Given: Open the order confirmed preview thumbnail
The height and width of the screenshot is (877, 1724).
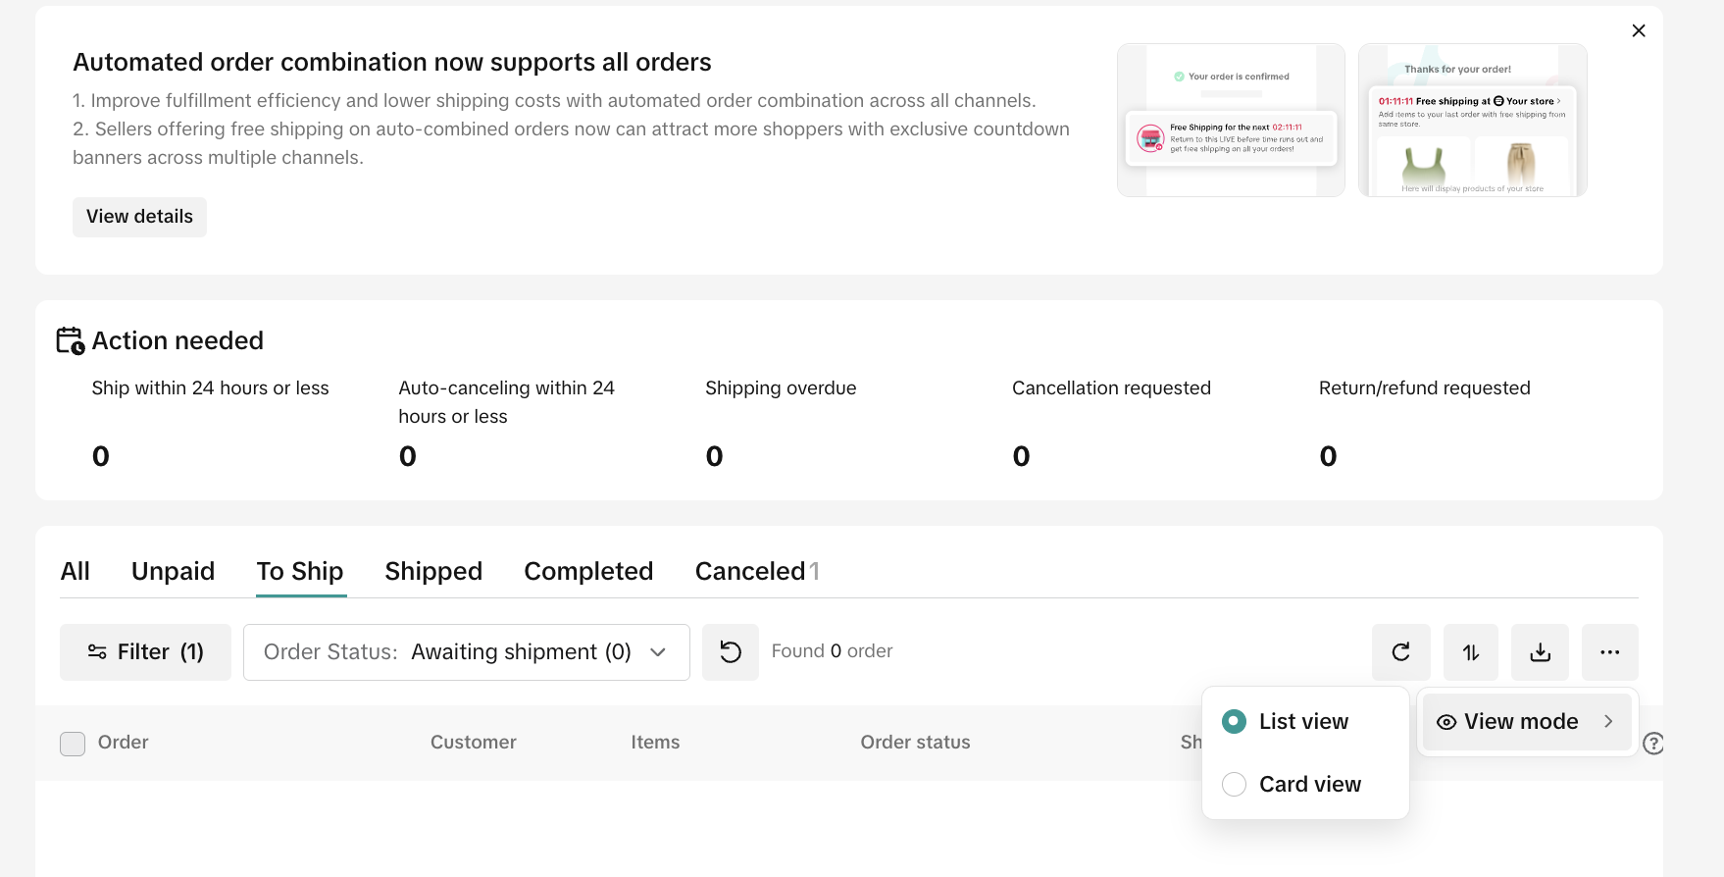Looking at the screenshot, I should click(x=1231, y=120).
